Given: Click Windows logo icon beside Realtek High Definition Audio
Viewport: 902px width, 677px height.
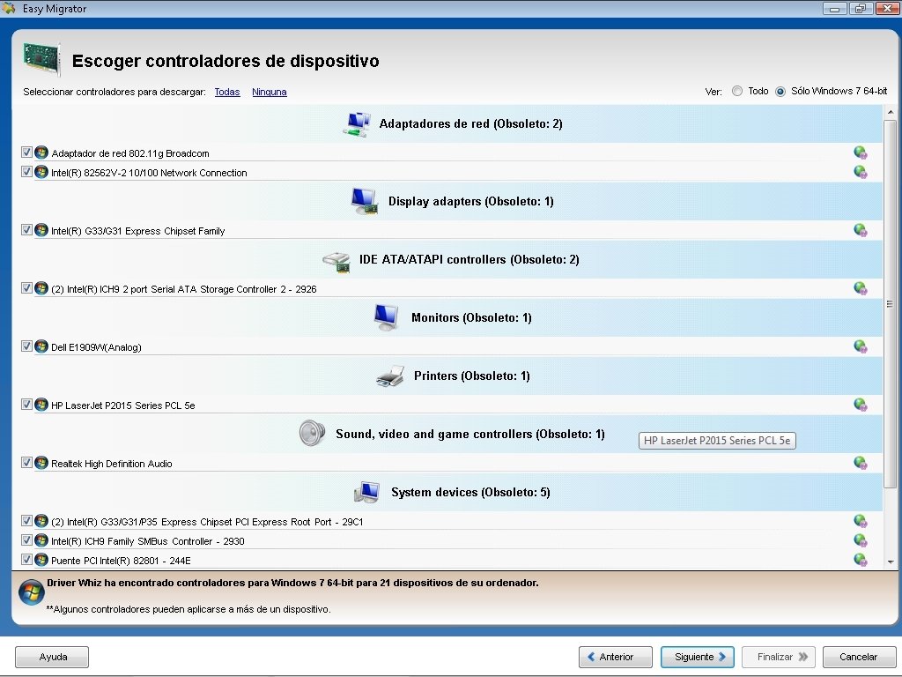Looking at the screenshot, I should 41,463.
